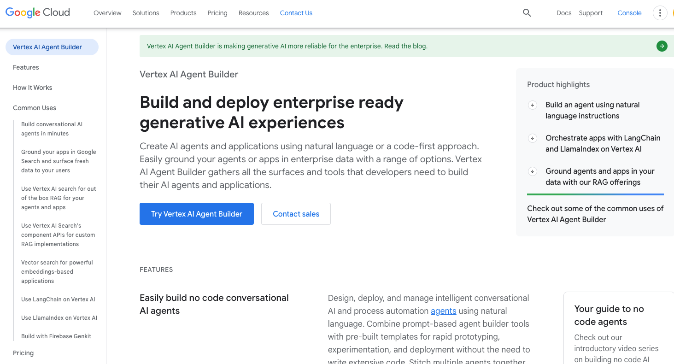This screenshot has height=364, width=674.
Task: Jump to Pricing in the sidebar
Action: [x=23, y=353]
